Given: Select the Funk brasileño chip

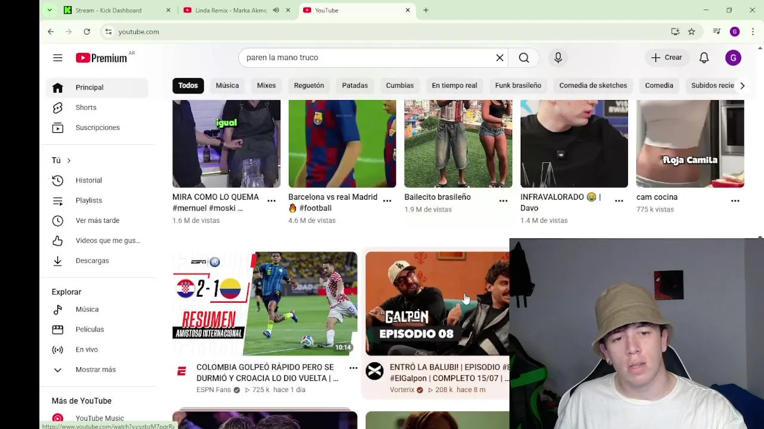Looking at the screenshot, I should [518, 85].
